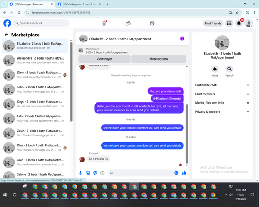Viewport: 259px width, 207px height.
Task: Open conversation information purple icon
Action: pyautogui.click(x=182, y=39)
